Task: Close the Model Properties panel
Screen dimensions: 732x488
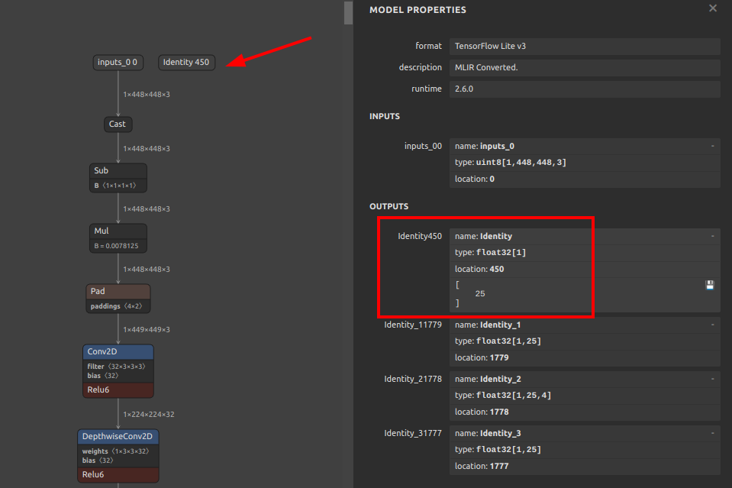Action: pyautogui.click(x=712, y=8)
